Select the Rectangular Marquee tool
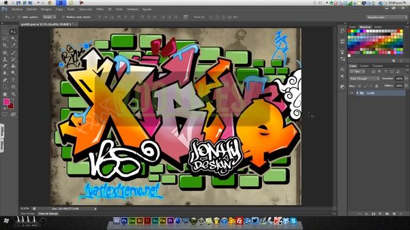The width and height of the screenshot is (410, 230). tap(5, 32)
